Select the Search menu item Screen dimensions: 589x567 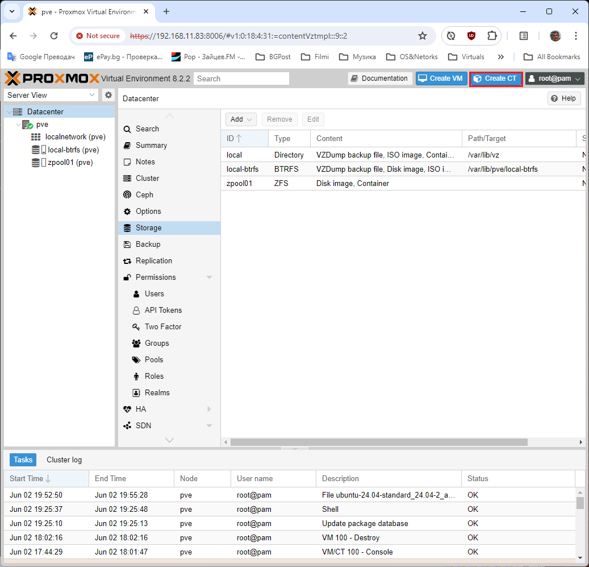tap(169, 129)
